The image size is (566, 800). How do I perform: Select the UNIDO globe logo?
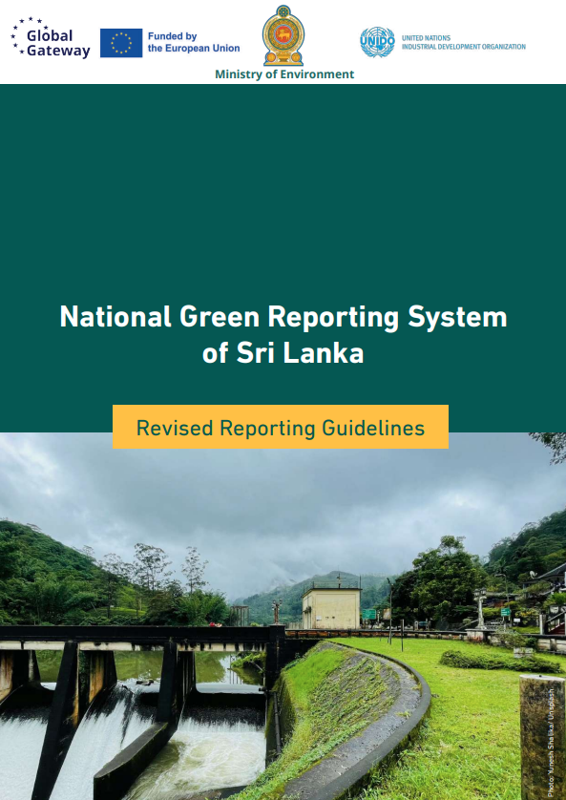(x=377, y=42)
